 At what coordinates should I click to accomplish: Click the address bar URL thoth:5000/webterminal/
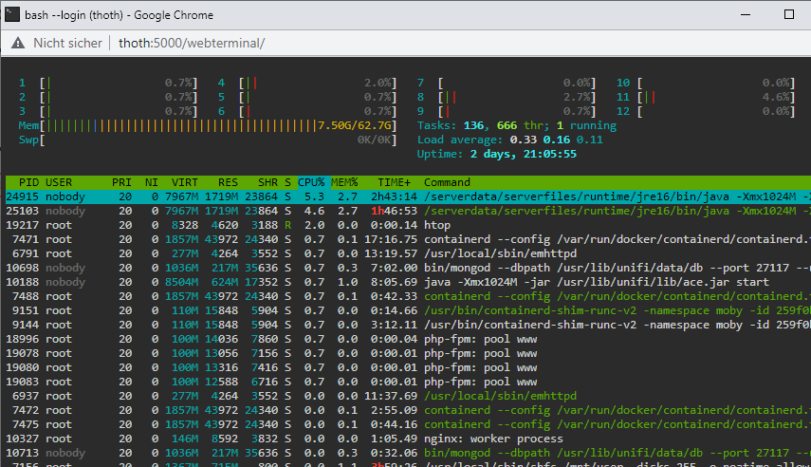[192, 43]
